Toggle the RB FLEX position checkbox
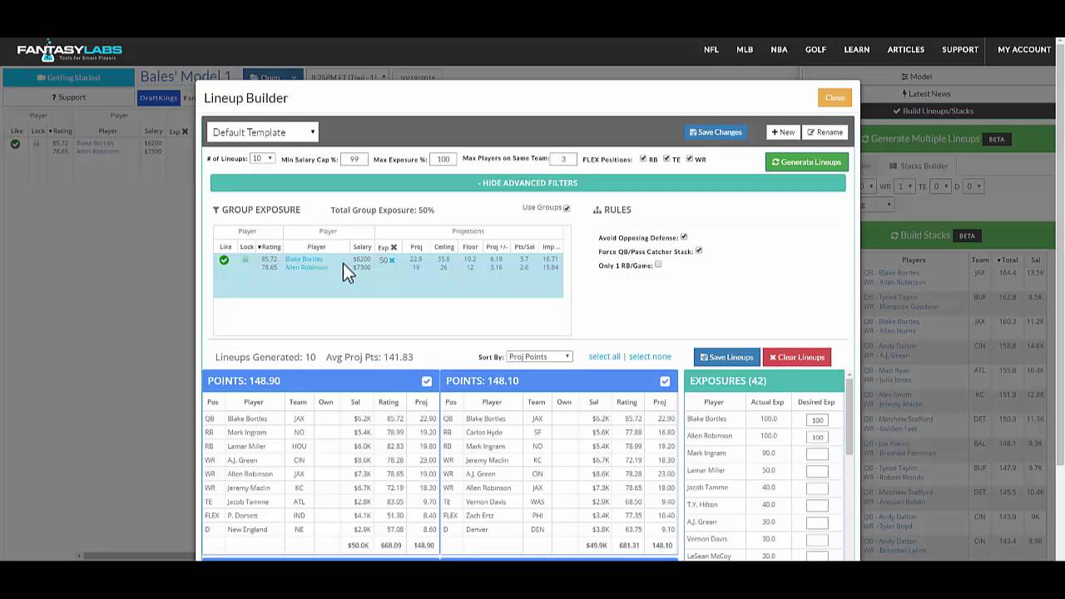 643,159
